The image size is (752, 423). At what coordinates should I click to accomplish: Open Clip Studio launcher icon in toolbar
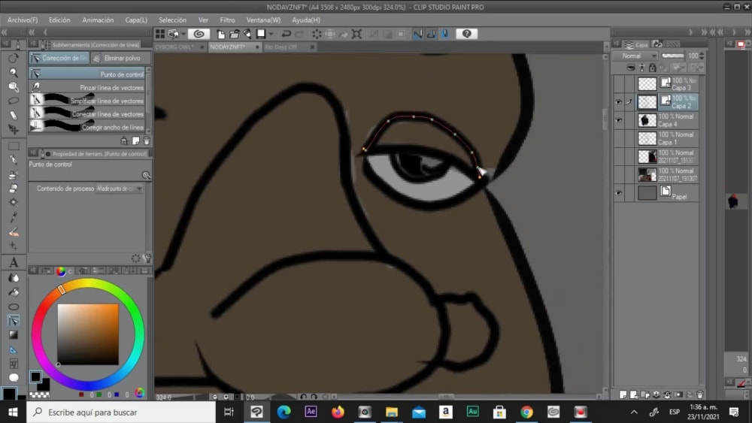(199, 34)
